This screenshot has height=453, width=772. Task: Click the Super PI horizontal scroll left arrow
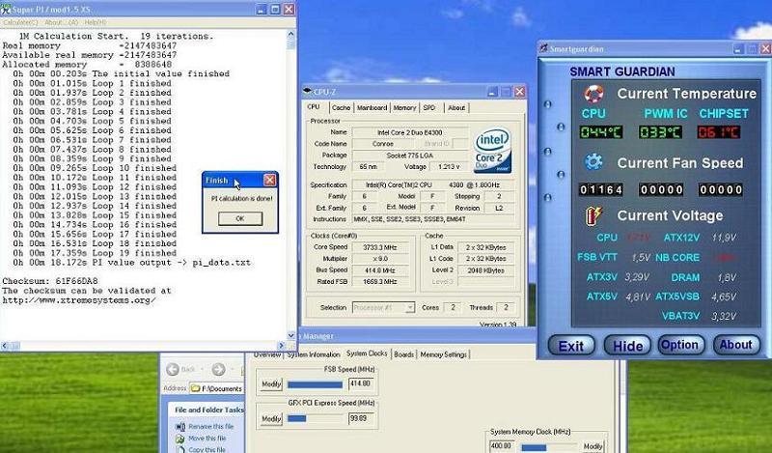click(x=5, y=346)
